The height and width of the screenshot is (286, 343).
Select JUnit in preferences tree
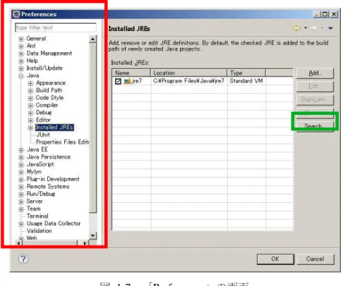pos(43,135)
